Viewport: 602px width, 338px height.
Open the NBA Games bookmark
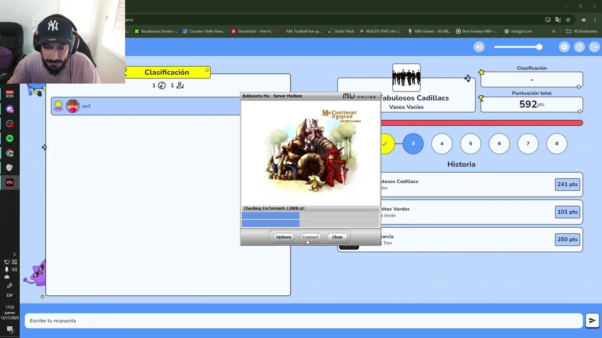click(x=429, y=31)
